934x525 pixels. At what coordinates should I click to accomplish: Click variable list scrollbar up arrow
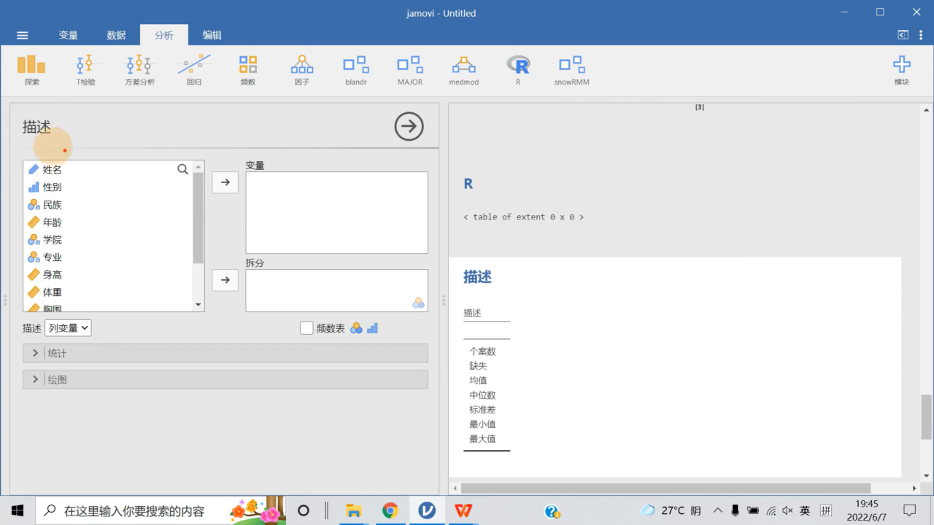[x=198, y=168]
